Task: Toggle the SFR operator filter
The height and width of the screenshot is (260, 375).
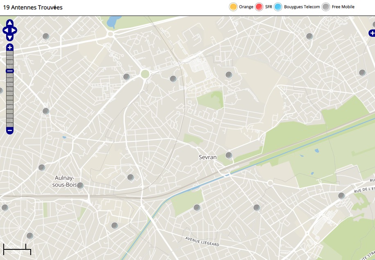Action: point(259,7)
